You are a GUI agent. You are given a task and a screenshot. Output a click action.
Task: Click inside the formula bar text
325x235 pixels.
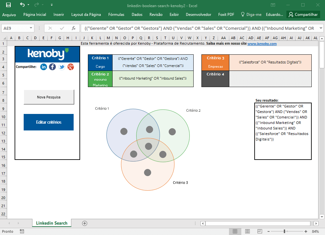[199, 28]
